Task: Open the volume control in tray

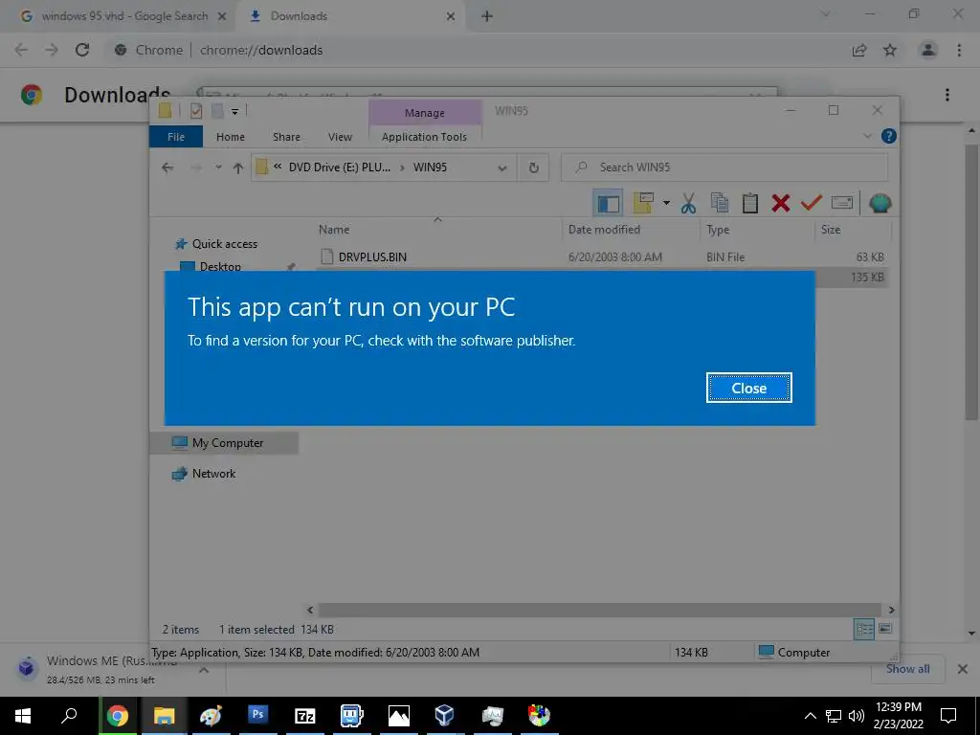Action: [x=857, y=716]
